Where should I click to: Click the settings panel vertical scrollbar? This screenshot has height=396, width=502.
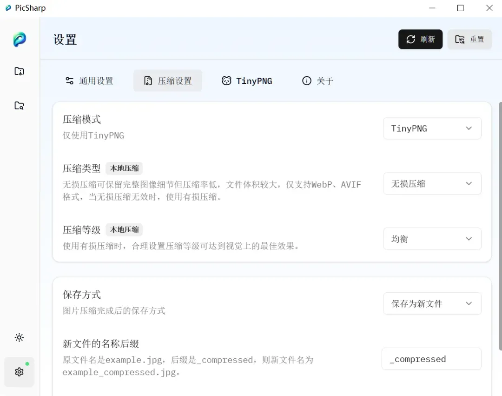[x=500, y=226]
